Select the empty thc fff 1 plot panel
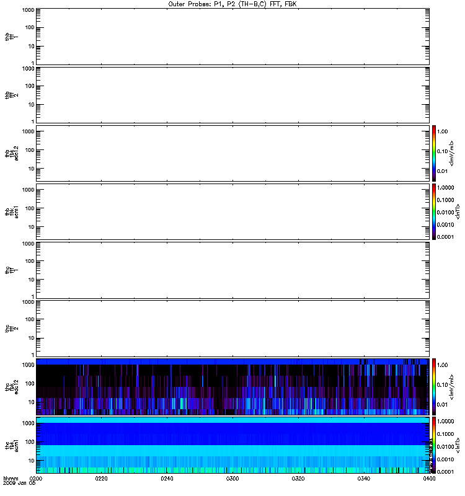The width and height of the screenshot is (465, 496). click(x=233, y=270)
